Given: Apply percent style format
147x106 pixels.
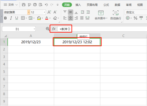Looking at the screenshot, I should click(x=136, y=18).
